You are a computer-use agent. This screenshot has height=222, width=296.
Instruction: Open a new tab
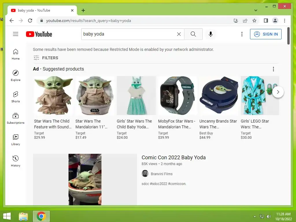(x=83, y=10)
